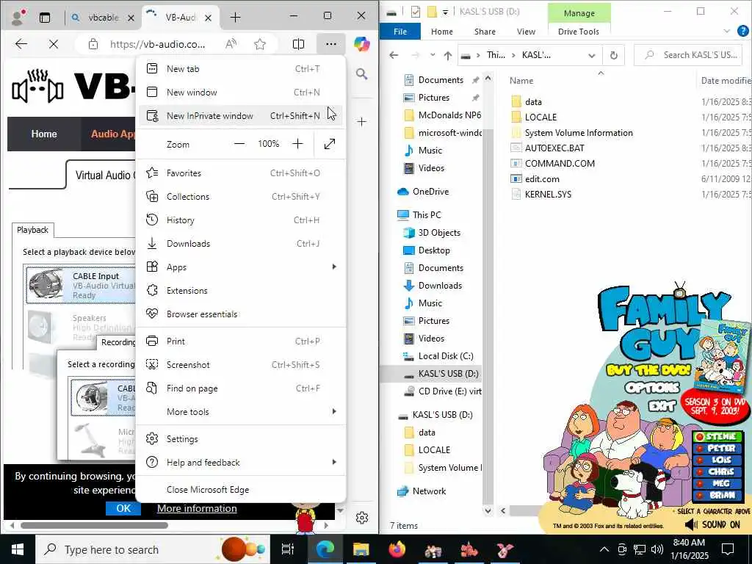Viewport: 752px width, 564px height.
Task: Select Find on page
Action: tap(241, 388)
